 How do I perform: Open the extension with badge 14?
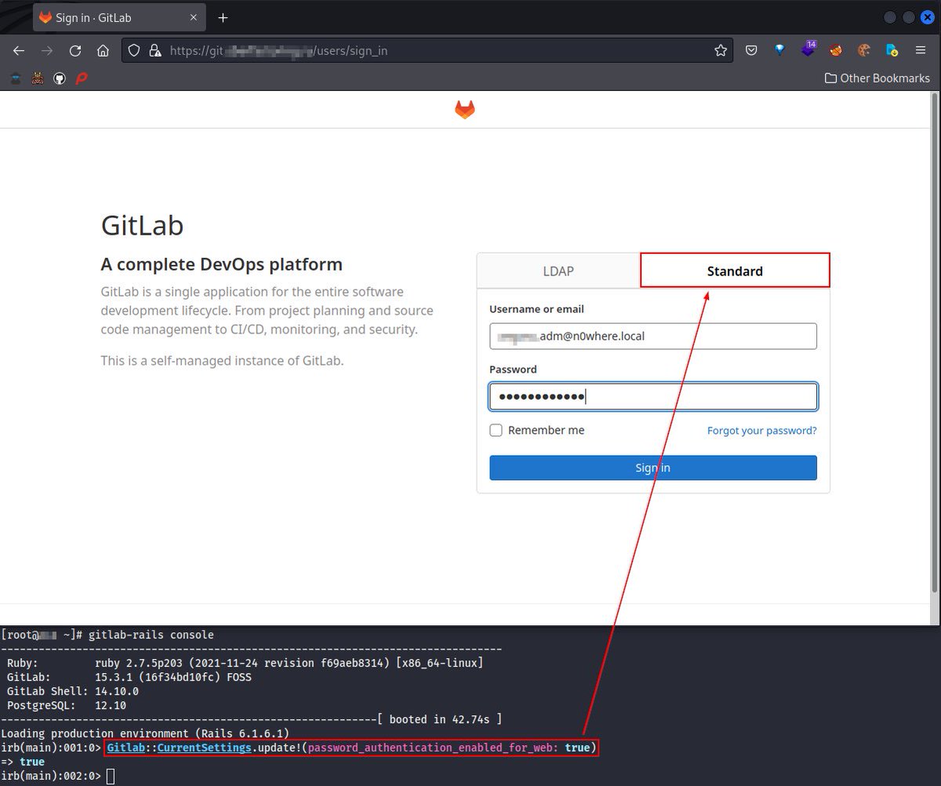(x=808, y=49)
